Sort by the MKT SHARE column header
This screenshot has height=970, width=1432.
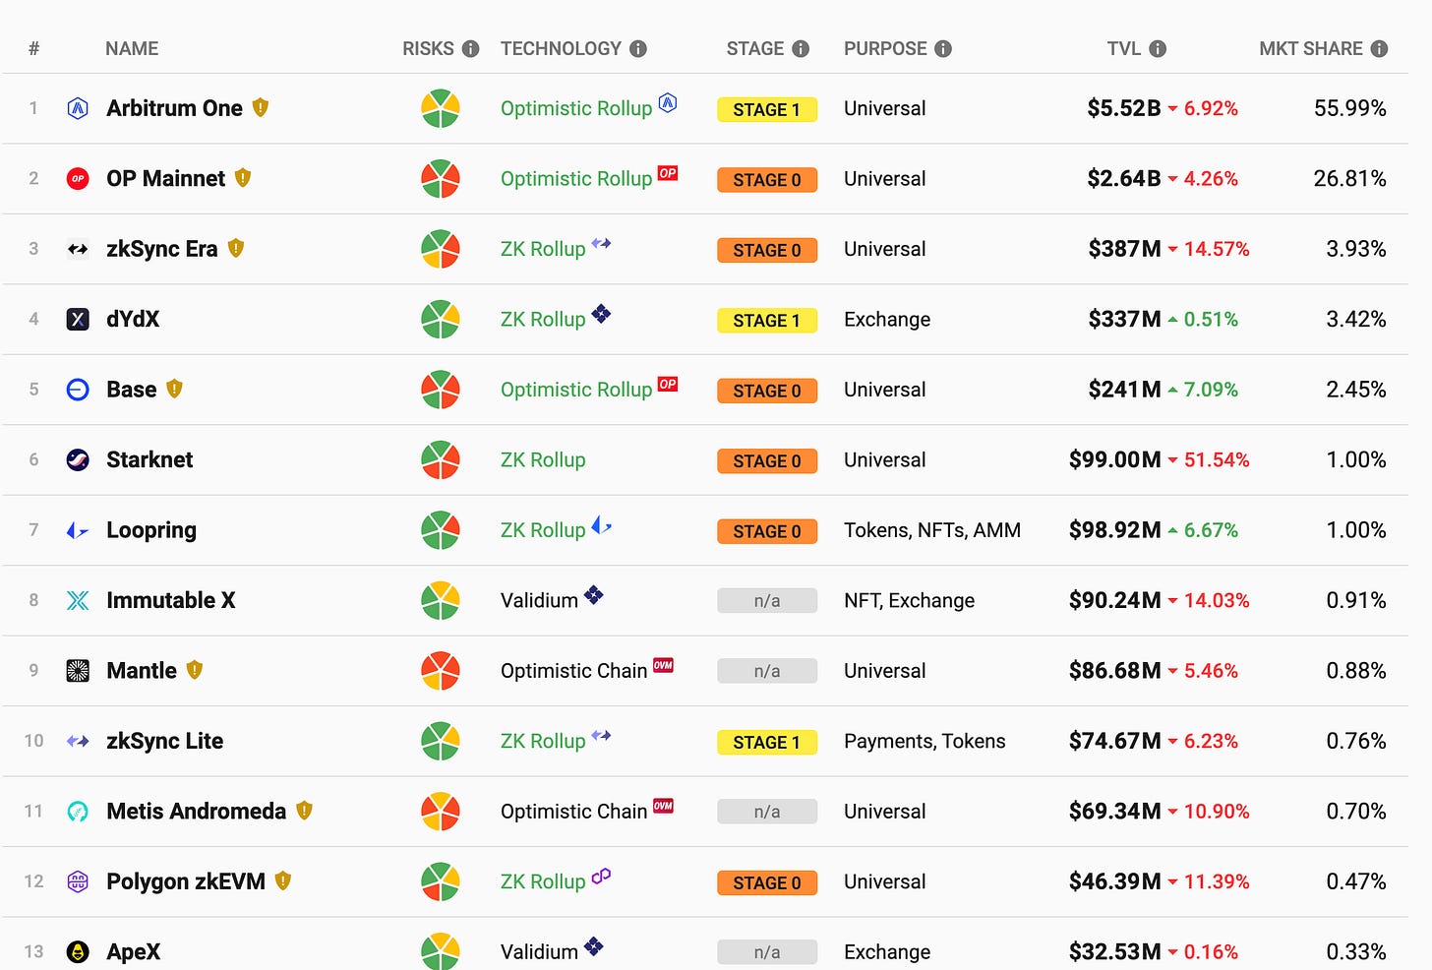click(1311, 48)
